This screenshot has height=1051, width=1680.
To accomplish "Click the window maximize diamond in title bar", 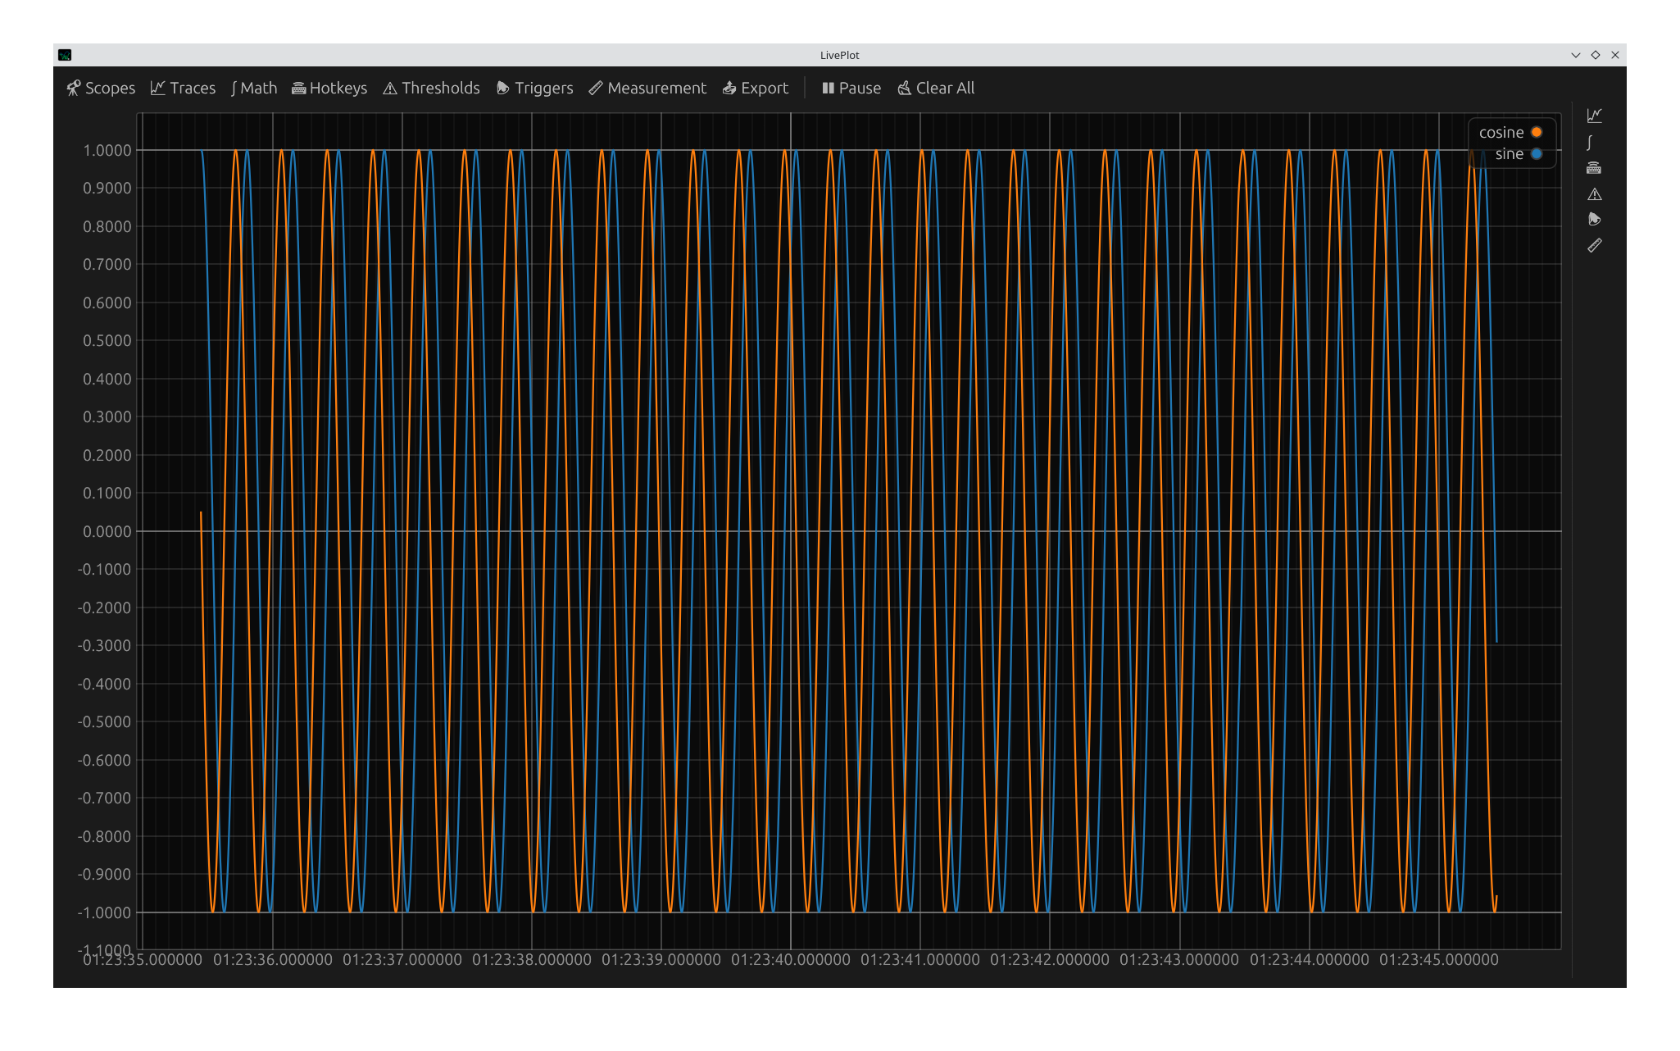I will tap(1596, 55).
